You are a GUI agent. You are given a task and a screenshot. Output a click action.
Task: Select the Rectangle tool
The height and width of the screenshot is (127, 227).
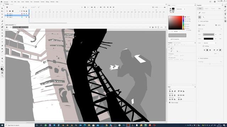[2, 30]
